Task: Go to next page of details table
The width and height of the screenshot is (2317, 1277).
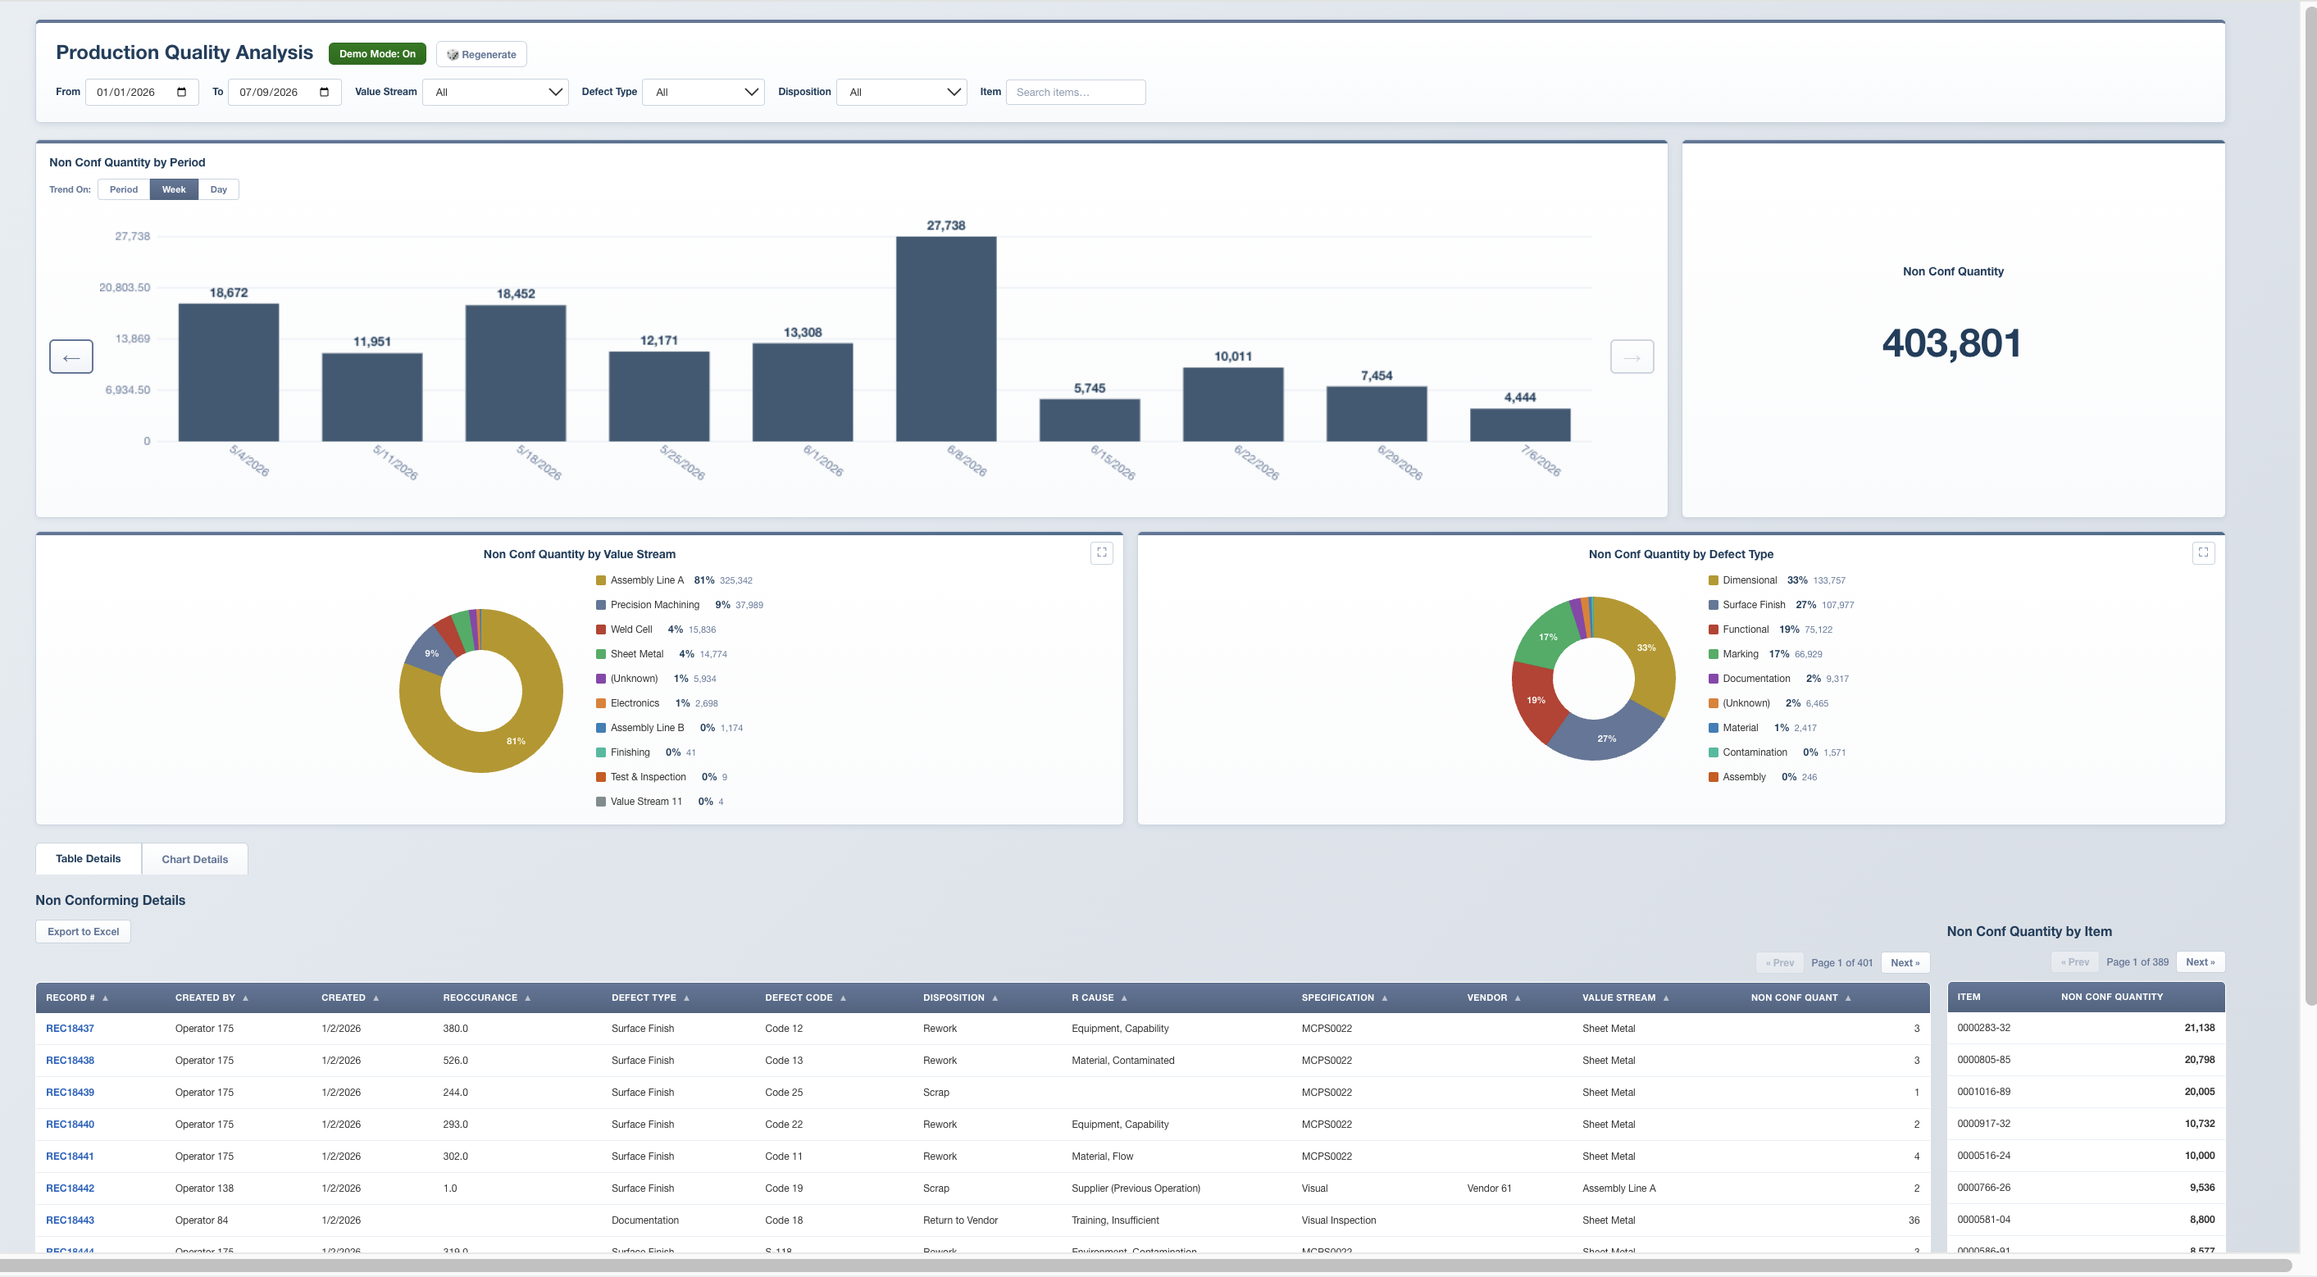Action: (1905, 962)
